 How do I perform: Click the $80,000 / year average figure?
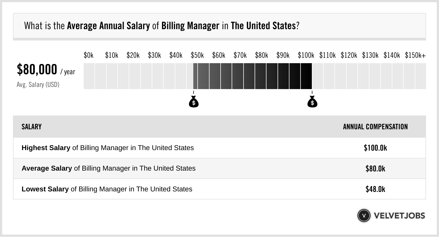click(x=46, y=70)
